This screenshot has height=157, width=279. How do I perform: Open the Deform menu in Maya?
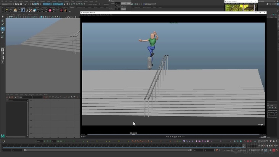pyautogui.click(x=60, y=1)
